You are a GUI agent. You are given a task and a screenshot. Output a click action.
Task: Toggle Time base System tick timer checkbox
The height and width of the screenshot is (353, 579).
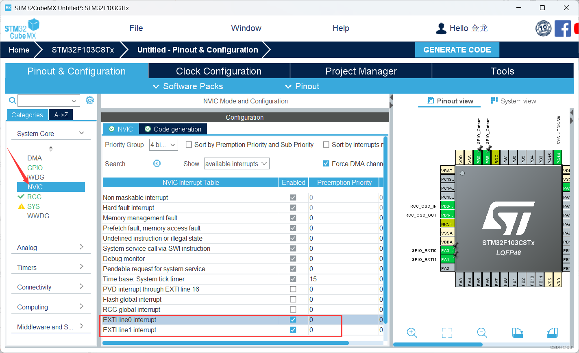pyautogui.click(x=293, y=279)
